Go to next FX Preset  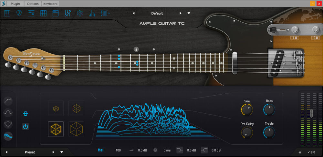(53, 152)
